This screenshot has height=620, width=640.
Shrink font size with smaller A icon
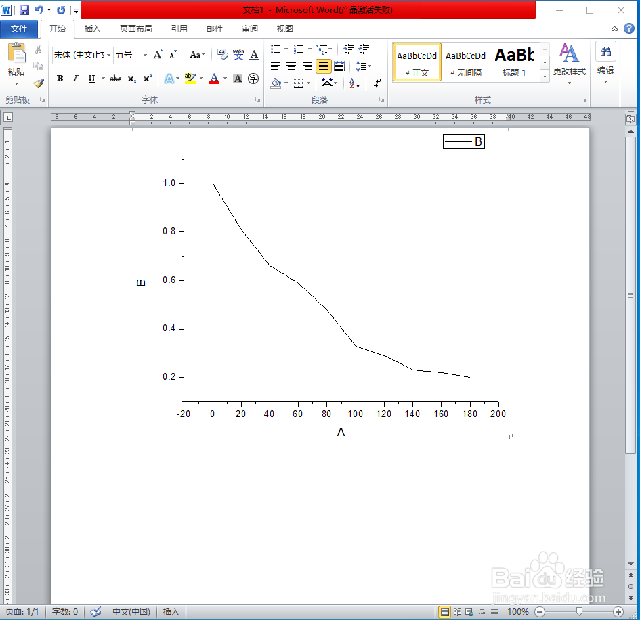point(173,55)
